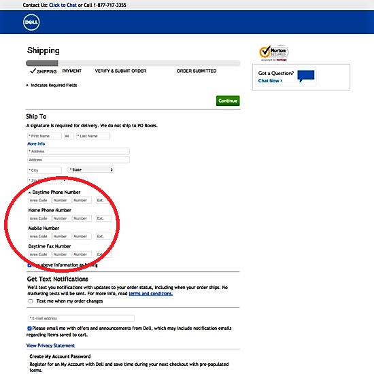Image resolution: width=374 pixels, height=374 pixels.
Task: Open the State dropdown
Action: [x=90, y=170]
